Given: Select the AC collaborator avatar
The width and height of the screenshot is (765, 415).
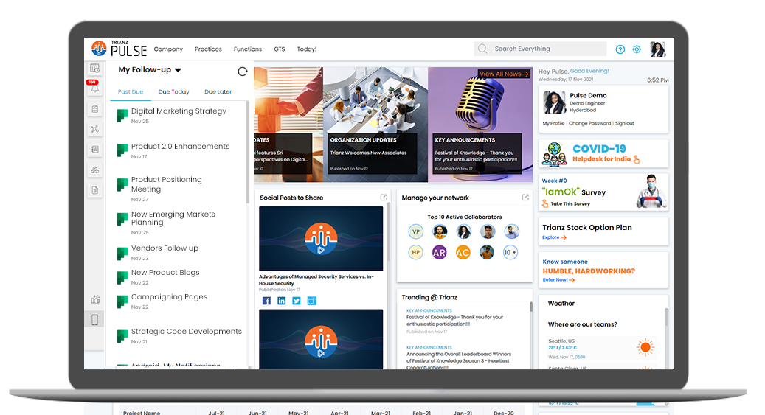Looking at the screenshot, I should pyautogui.click(x=463, y=253).
